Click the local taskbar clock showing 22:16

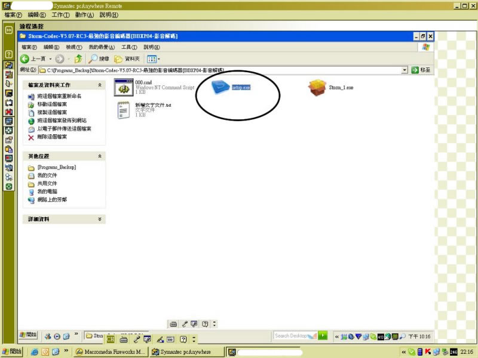point(467,352)
